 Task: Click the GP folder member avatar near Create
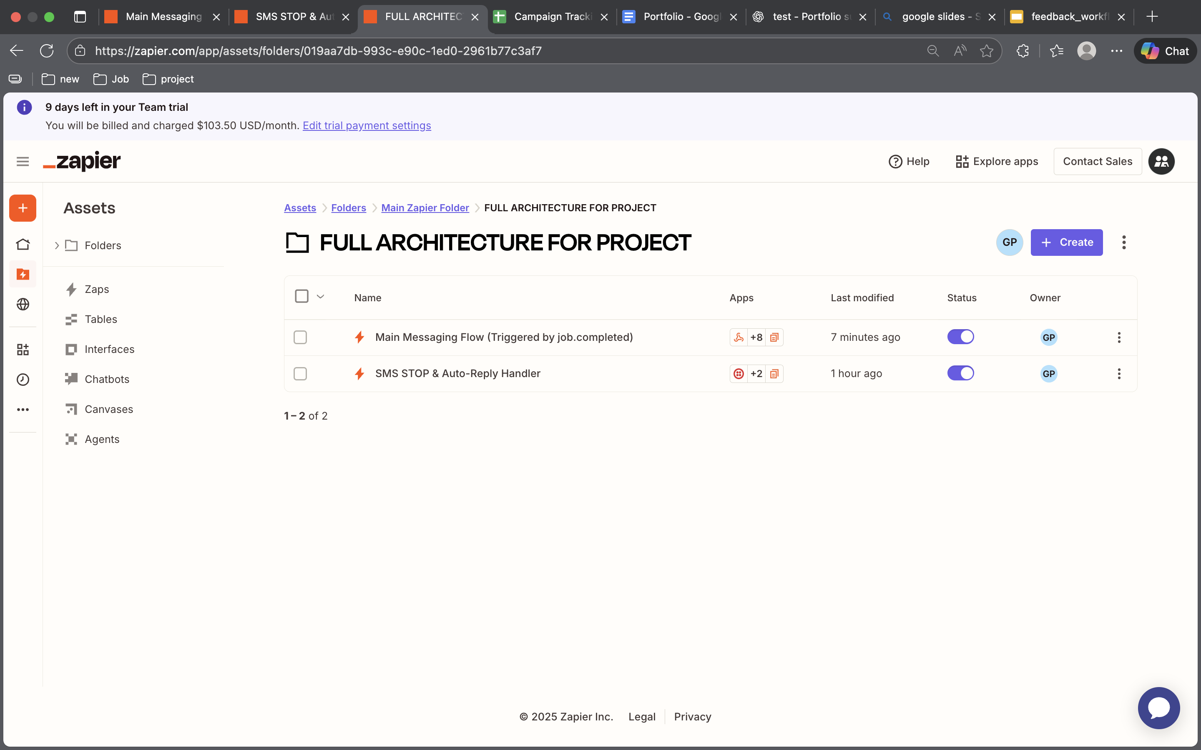pos(1010,242)
